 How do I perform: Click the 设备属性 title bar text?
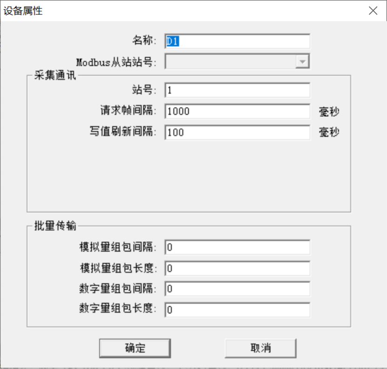[23, 11]
